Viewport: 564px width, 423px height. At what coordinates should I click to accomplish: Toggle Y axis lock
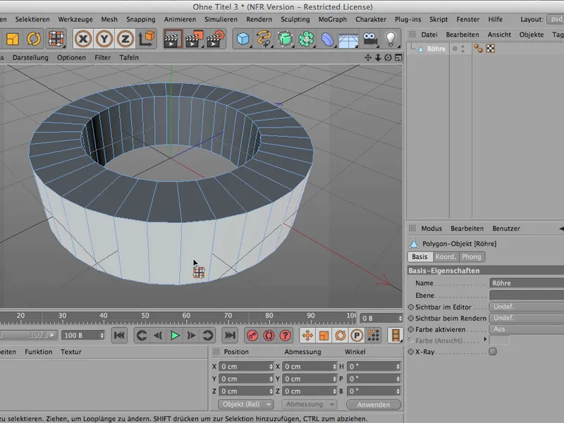104,39
